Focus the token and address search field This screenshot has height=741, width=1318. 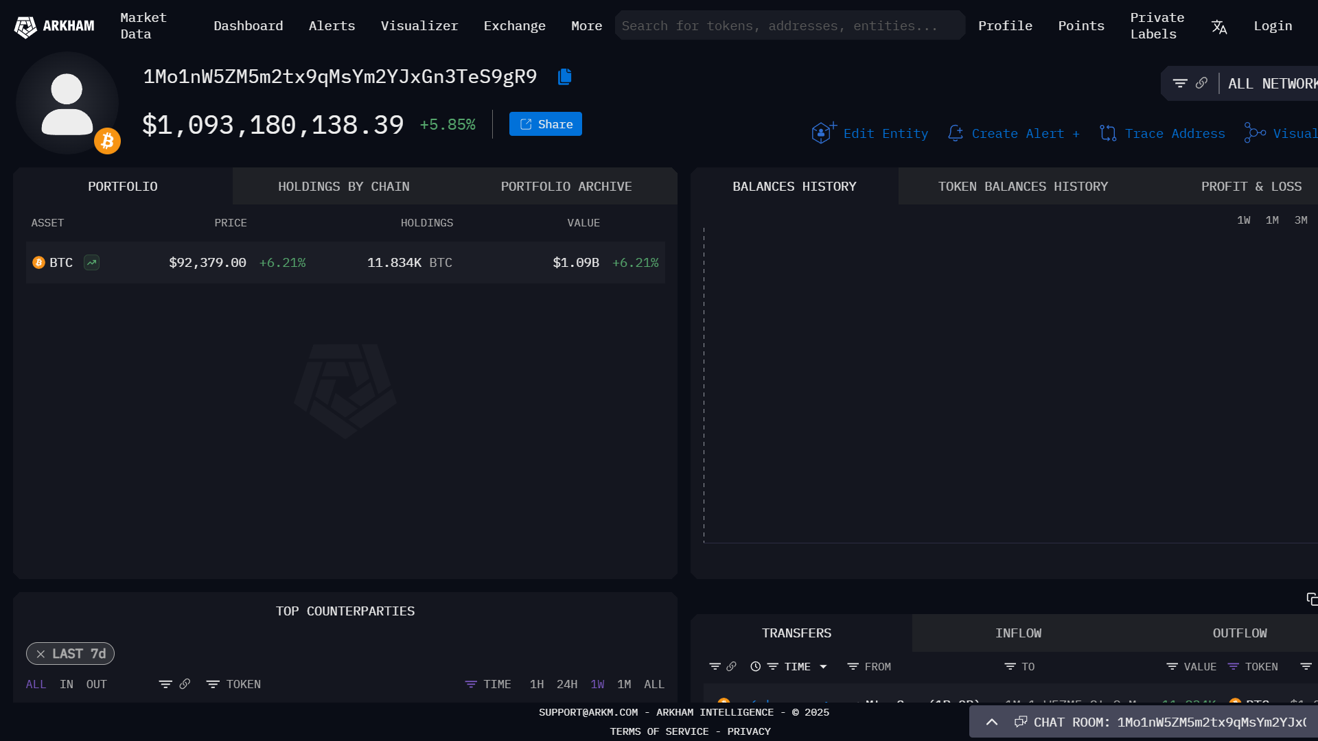[x=790, y=26]
